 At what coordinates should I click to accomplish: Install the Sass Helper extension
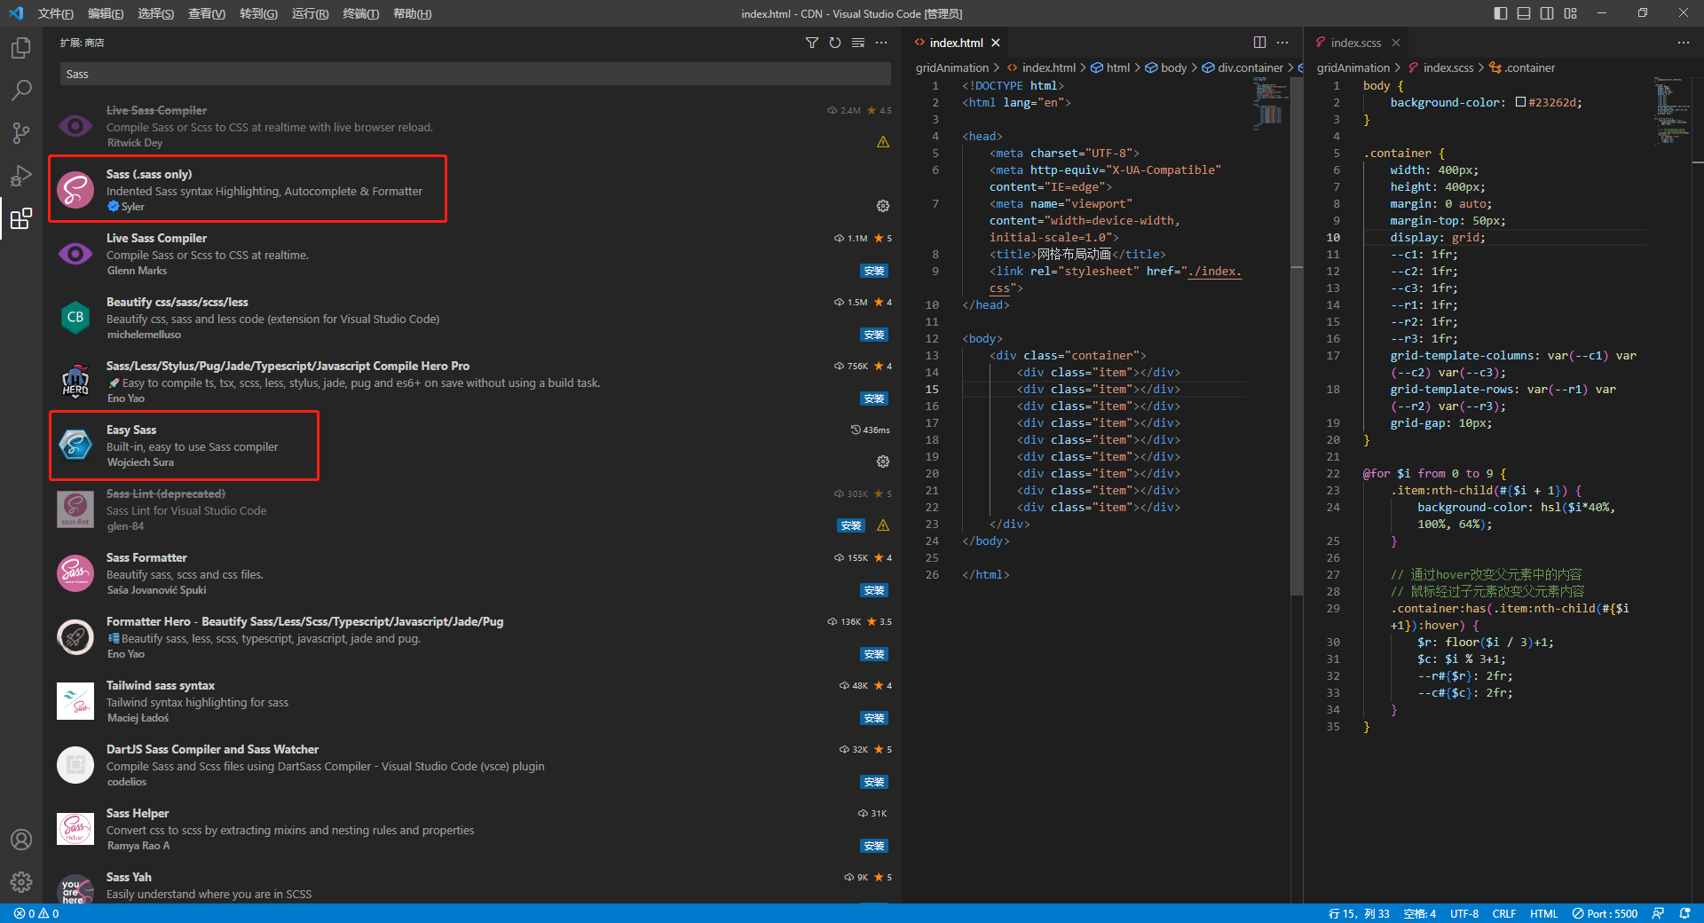click(874, 846)
